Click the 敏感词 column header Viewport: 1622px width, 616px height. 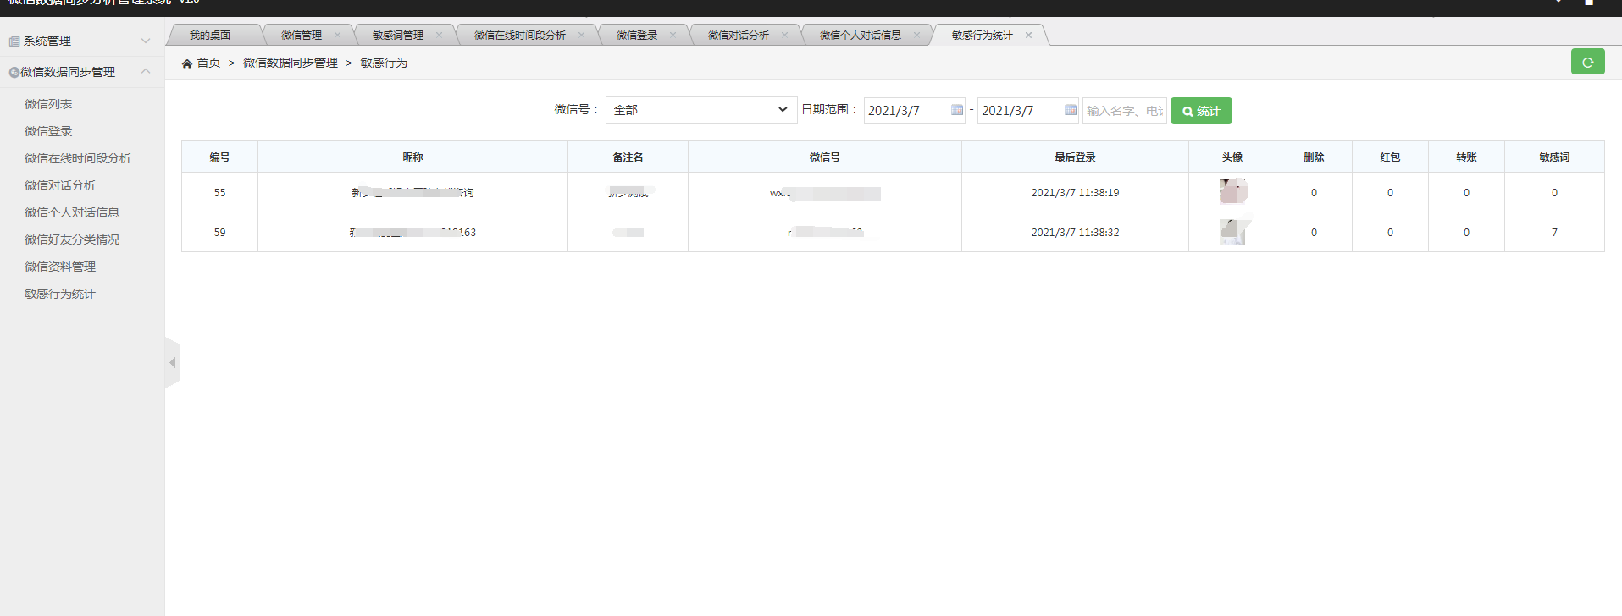1555,157
